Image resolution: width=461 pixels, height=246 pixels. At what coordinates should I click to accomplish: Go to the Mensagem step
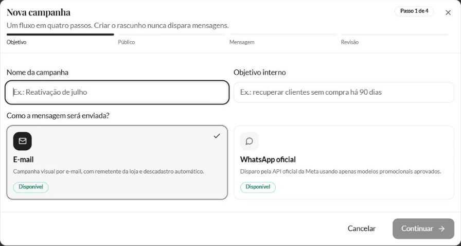(242, 42)
